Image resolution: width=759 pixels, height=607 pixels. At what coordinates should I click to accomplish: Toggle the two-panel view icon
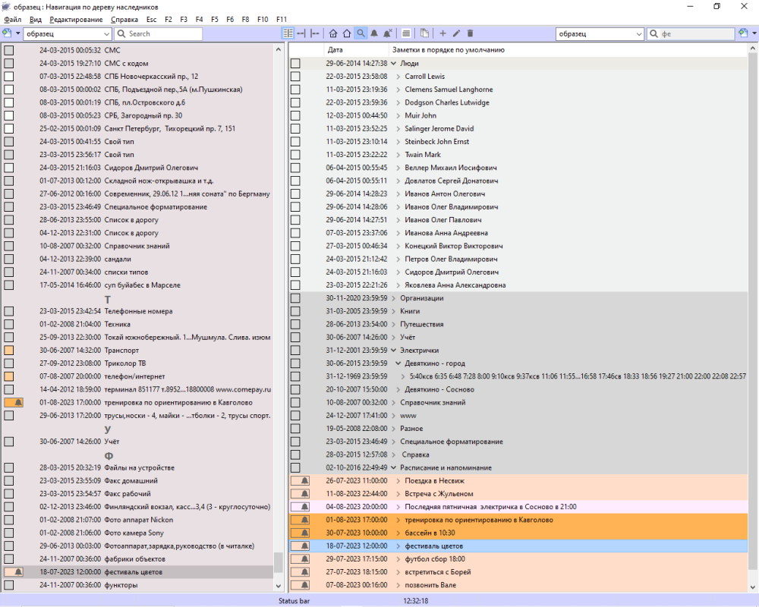click(288, 33)
